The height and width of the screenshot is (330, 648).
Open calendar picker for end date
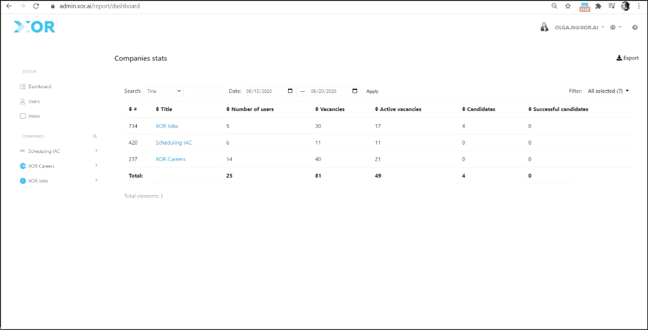355,91
